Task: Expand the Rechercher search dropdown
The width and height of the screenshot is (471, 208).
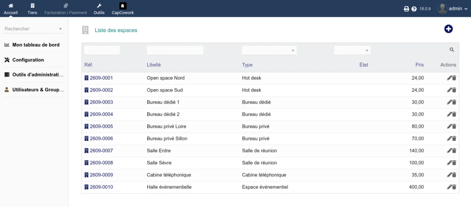Action: [34, 29]
